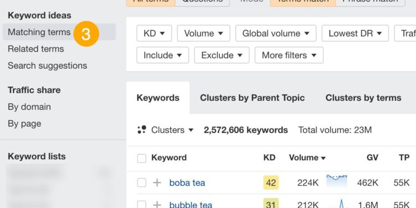The image size is (416, 208).
Task: Open the boba tea volume trend sparkline
Action: coord(337,181)
